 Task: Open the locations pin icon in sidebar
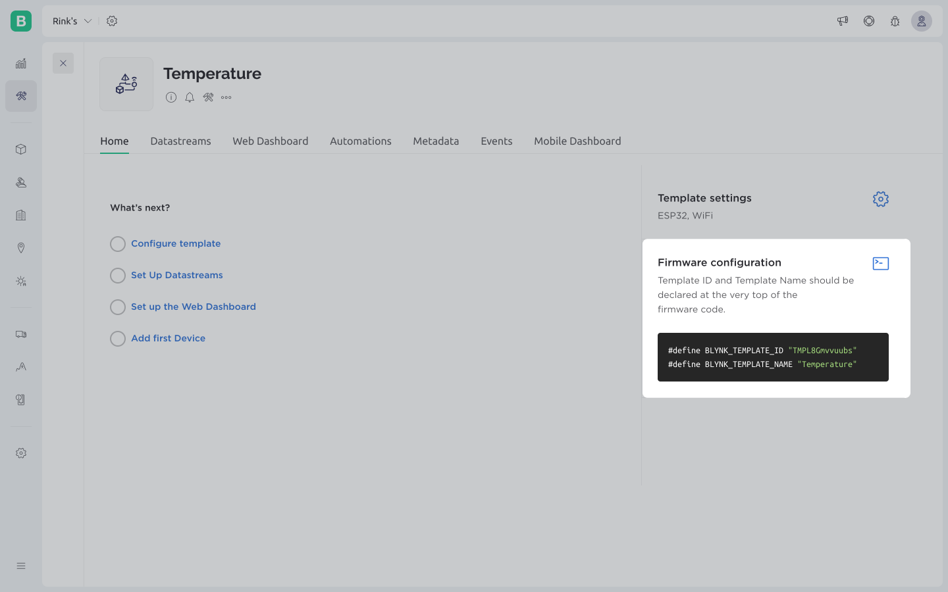click(x=21, y=248)
